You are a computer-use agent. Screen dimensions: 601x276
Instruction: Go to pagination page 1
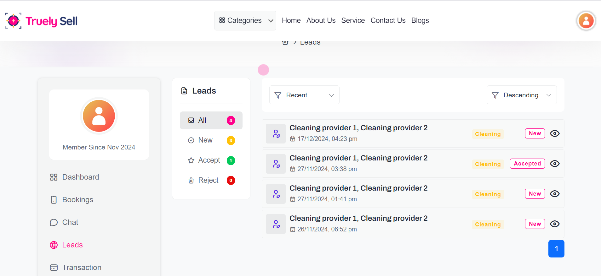(x=556, y=249)
